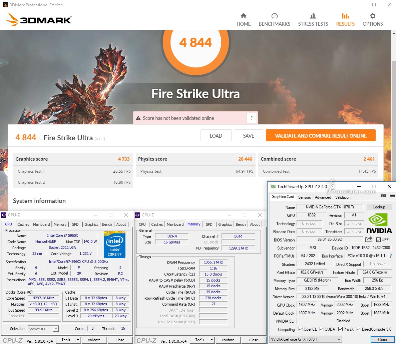
Task: Open the BENCHMARKS section
Action: pyautogui.click(x=274, y=20)
